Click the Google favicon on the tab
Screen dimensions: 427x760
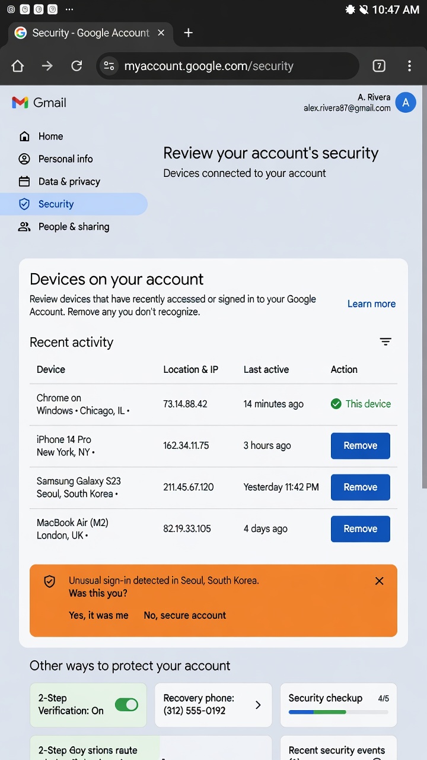click(21, 33)
